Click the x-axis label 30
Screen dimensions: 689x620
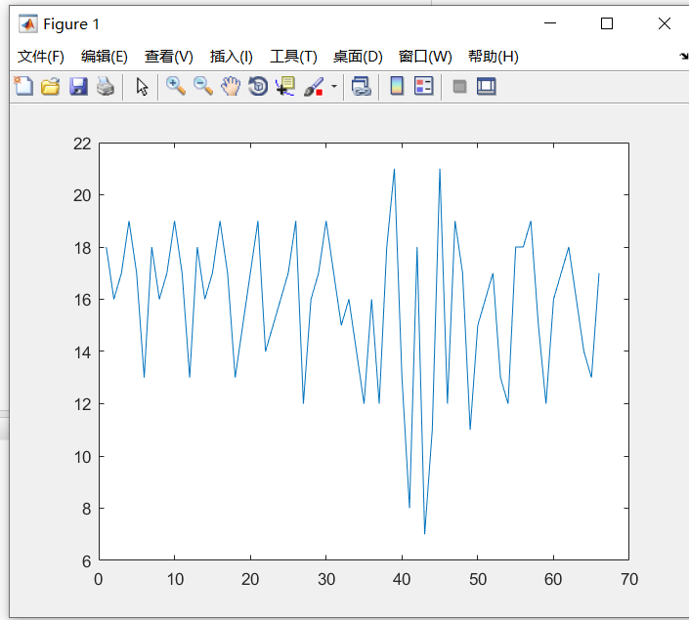click(326, 580)
